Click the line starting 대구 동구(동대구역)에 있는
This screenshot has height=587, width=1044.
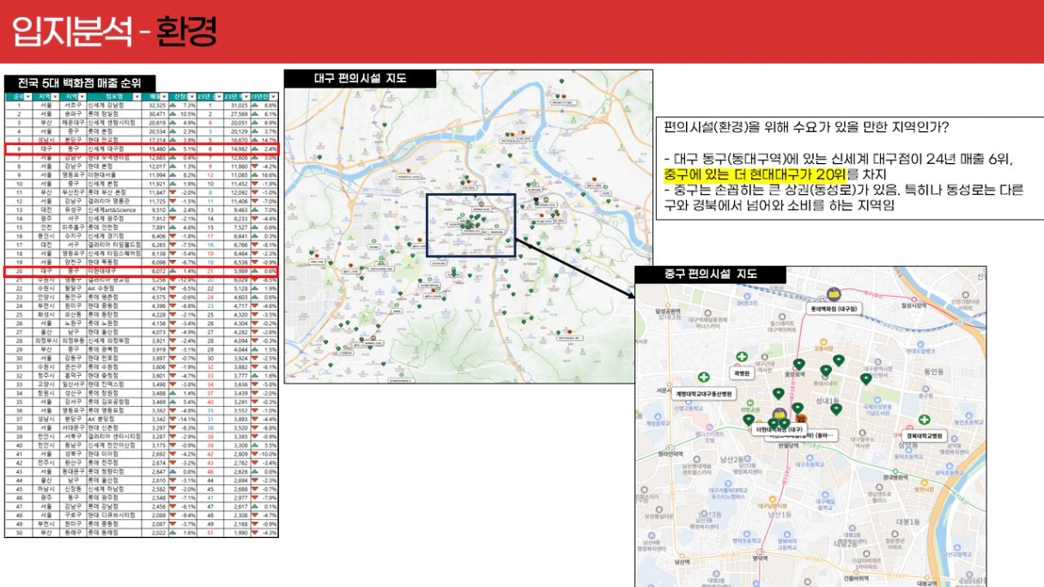click(x=840, y=158)
